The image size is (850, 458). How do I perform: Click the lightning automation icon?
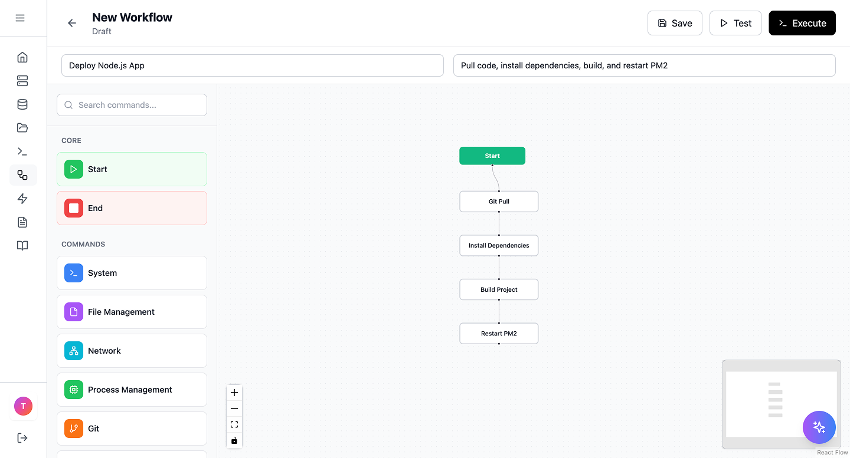(22, 199)
